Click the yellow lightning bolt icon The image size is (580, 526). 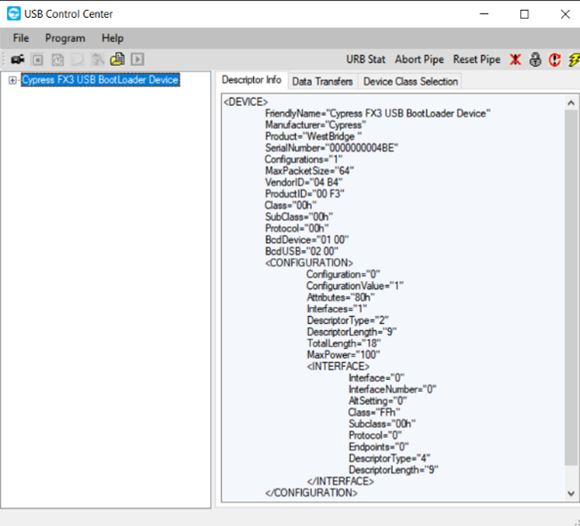pos(573,60)
